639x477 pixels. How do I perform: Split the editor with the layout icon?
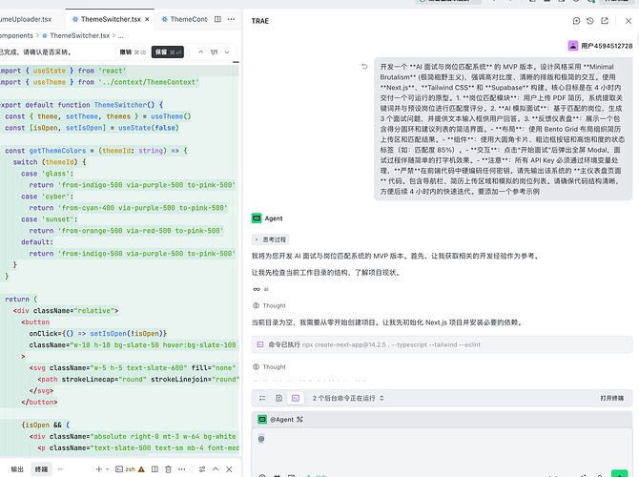218,19
